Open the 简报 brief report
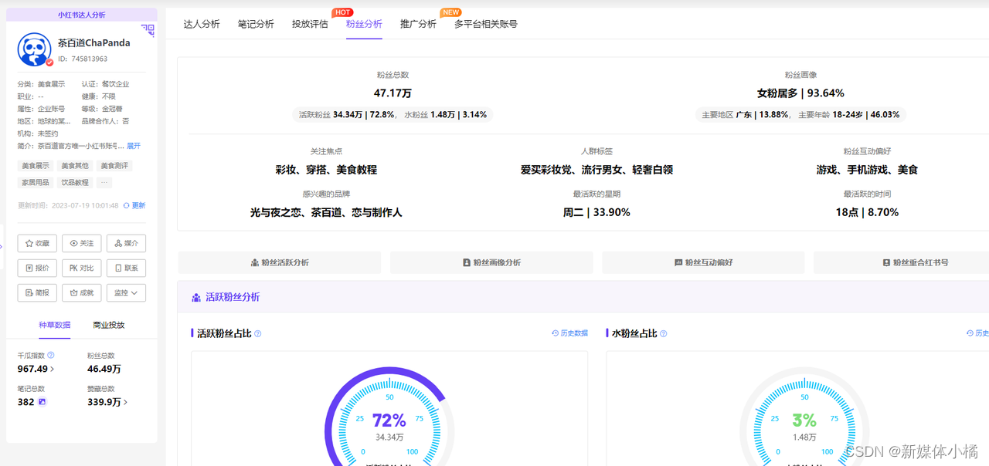This screenshot has height=466, width=989. pos(37,292)
